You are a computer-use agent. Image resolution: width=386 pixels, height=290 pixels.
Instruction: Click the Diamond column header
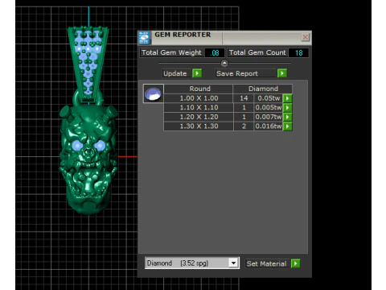click(263, 89)
